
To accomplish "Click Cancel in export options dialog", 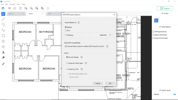I will tap(98, 83).
